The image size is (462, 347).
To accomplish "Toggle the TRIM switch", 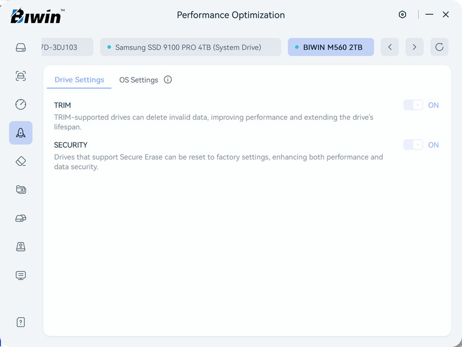I will (413, 105).
